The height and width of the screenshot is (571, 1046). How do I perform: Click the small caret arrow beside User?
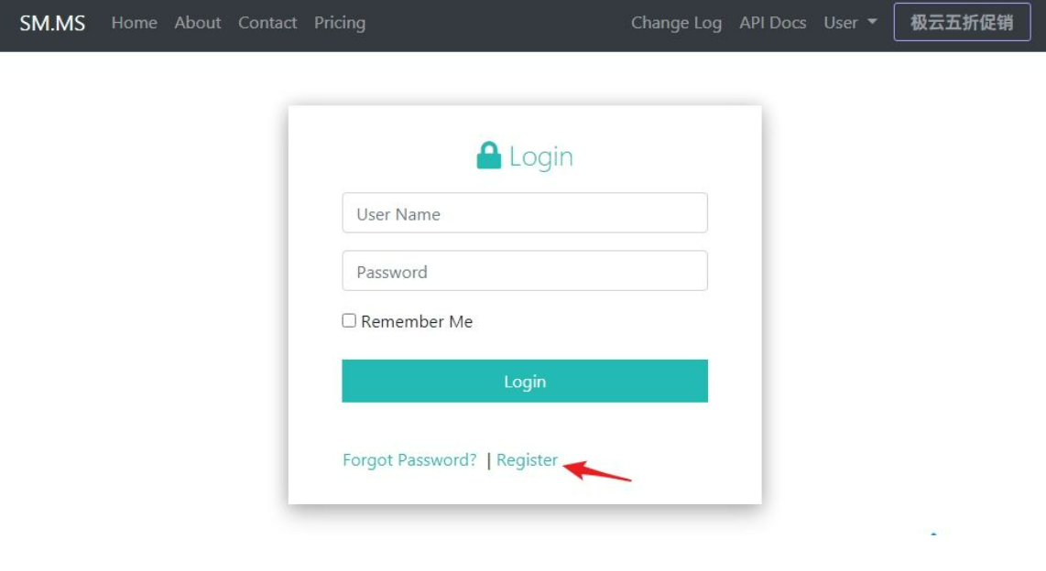tap(872, 22)
